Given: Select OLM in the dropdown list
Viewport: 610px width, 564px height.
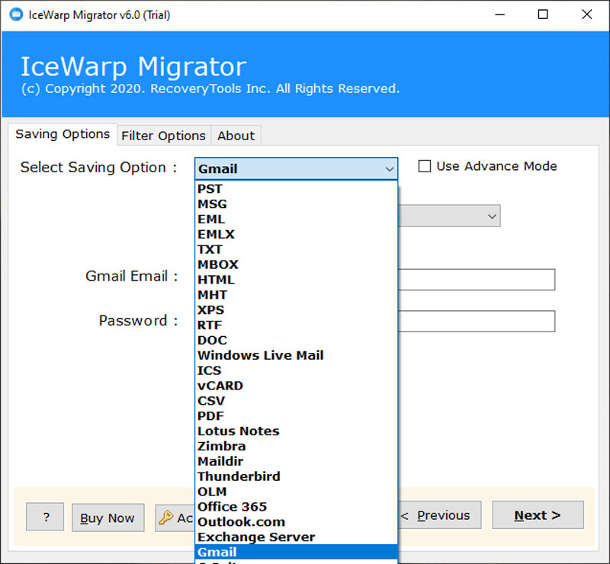Looking at the screenshot, I should click(x=296, y=492).
